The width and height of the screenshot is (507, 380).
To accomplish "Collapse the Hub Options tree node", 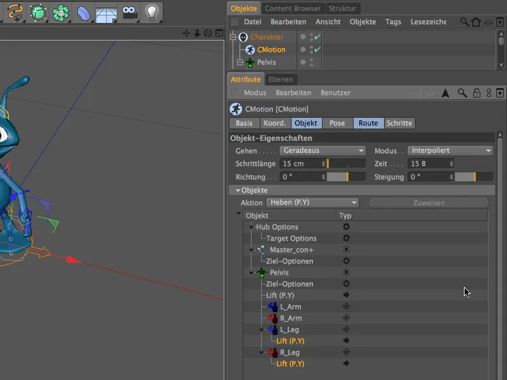I will pos(251,227).
